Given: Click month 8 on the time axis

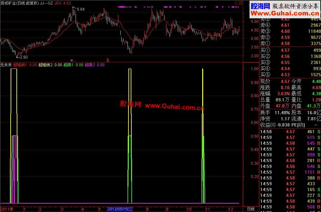Looking at the screenshot, I should (x=147, y=209).
